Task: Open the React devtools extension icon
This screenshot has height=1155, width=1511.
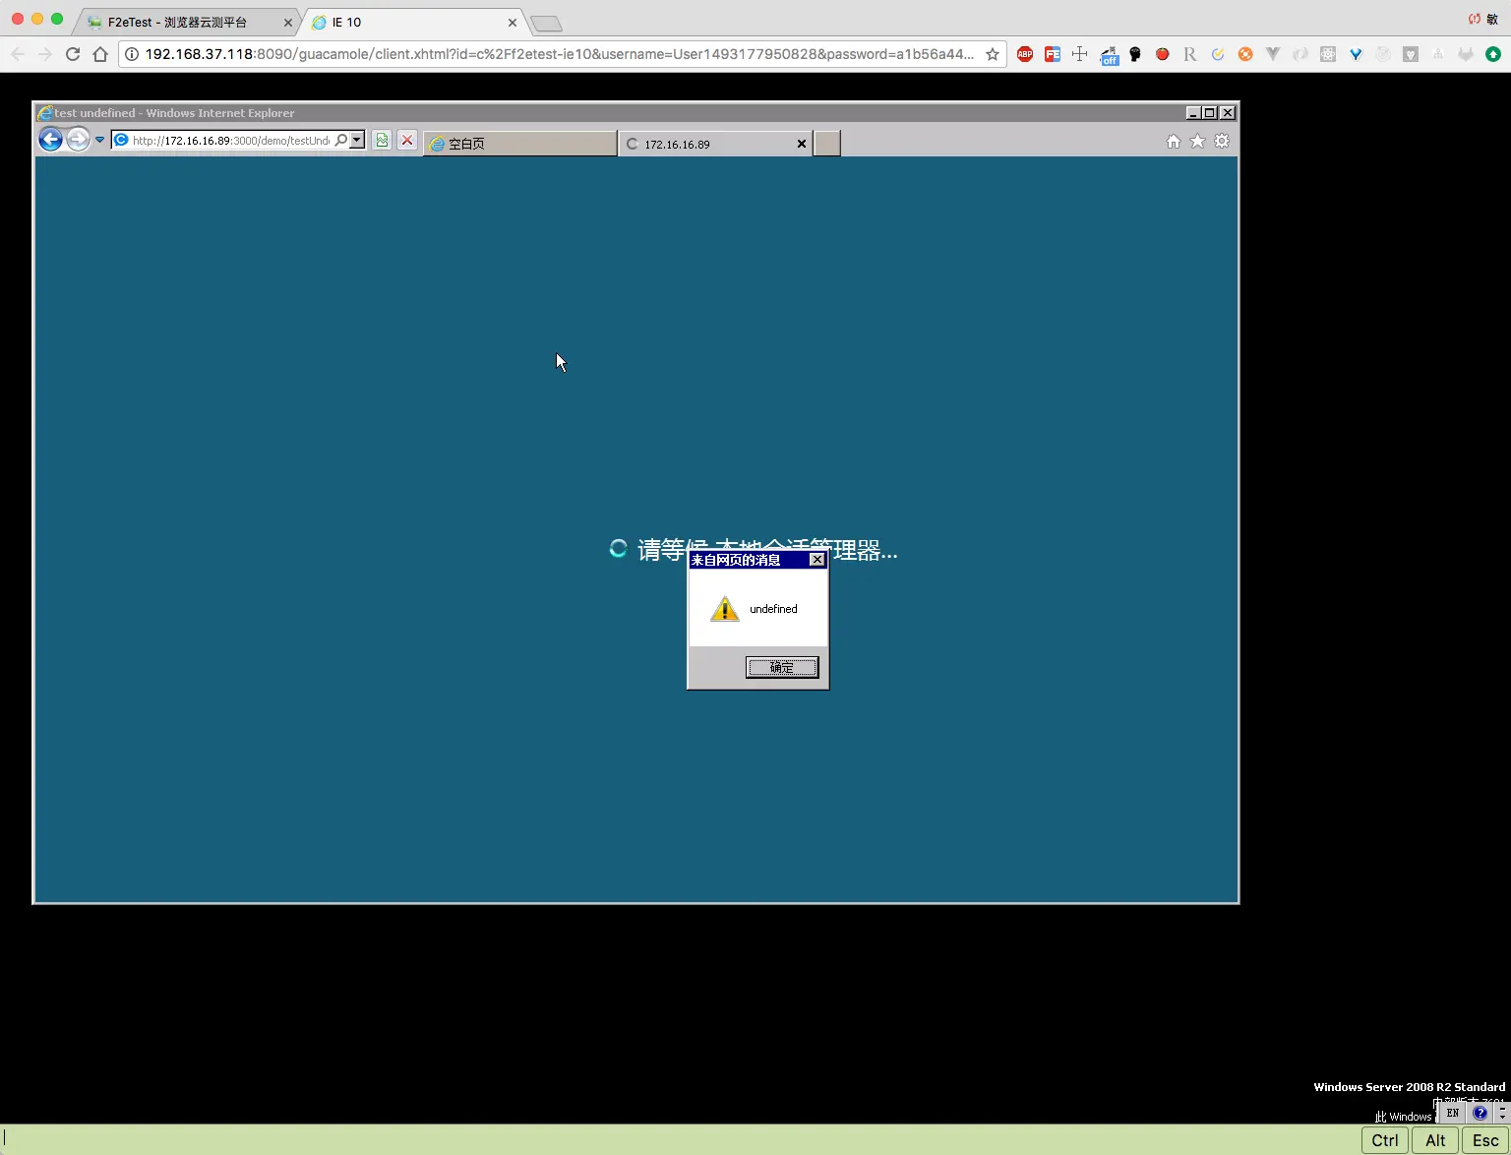Action: [x=1328, y=54]
